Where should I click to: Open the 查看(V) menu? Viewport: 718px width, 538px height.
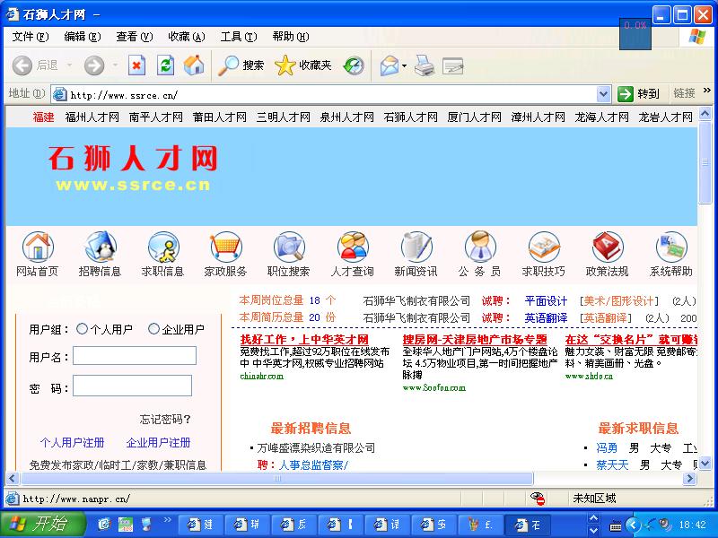[134, 37]
